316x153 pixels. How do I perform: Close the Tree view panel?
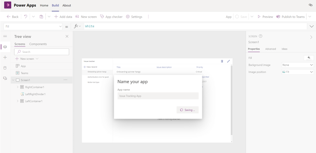tap(67, 36)
